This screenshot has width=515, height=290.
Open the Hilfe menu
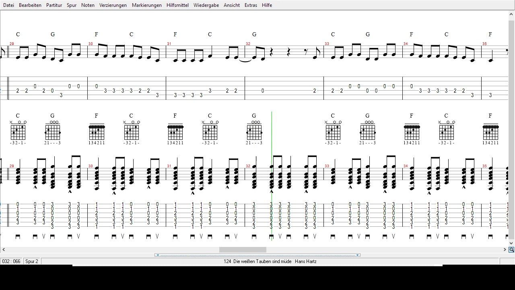[267, 5]
